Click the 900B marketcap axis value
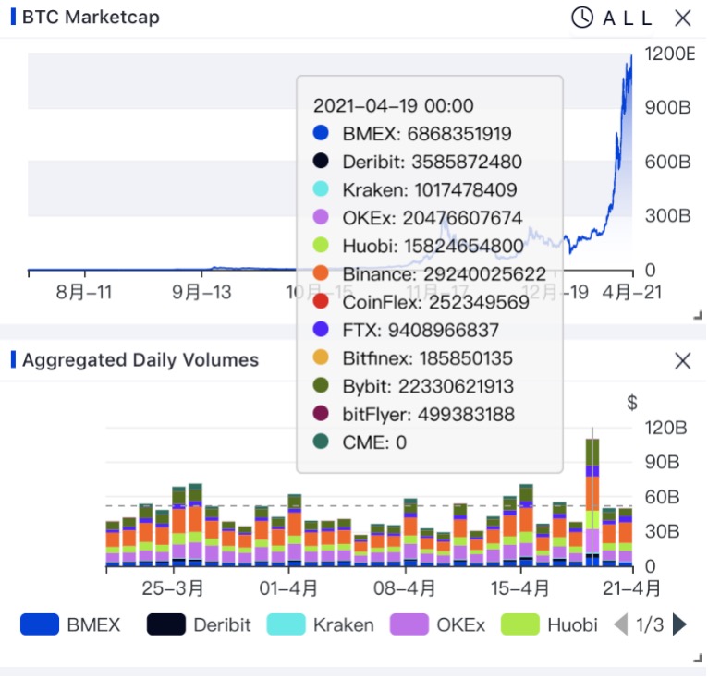708x678 pixels. point(668,107)
